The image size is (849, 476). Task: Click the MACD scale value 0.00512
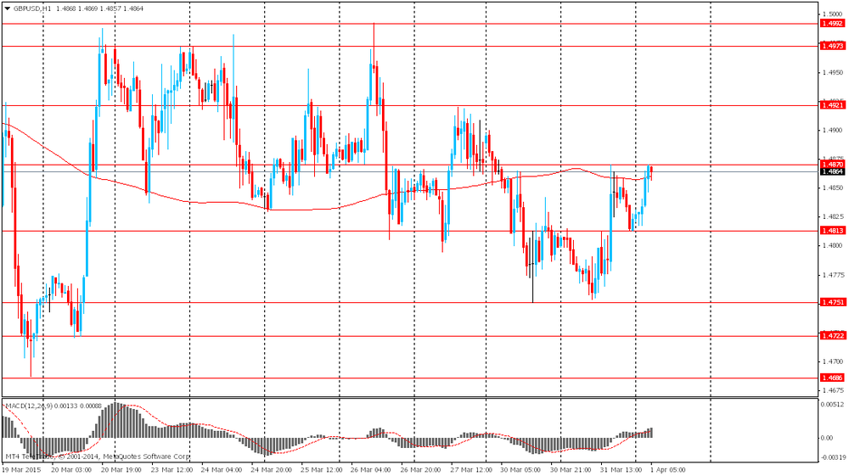click(x=832, y=404)
